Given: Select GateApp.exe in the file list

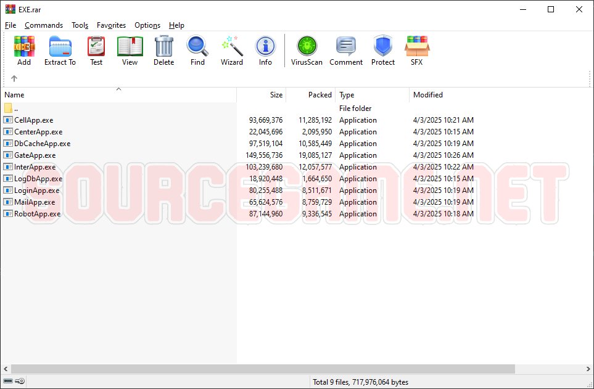Looking at the screenshot, I should (x=35, y=155).
